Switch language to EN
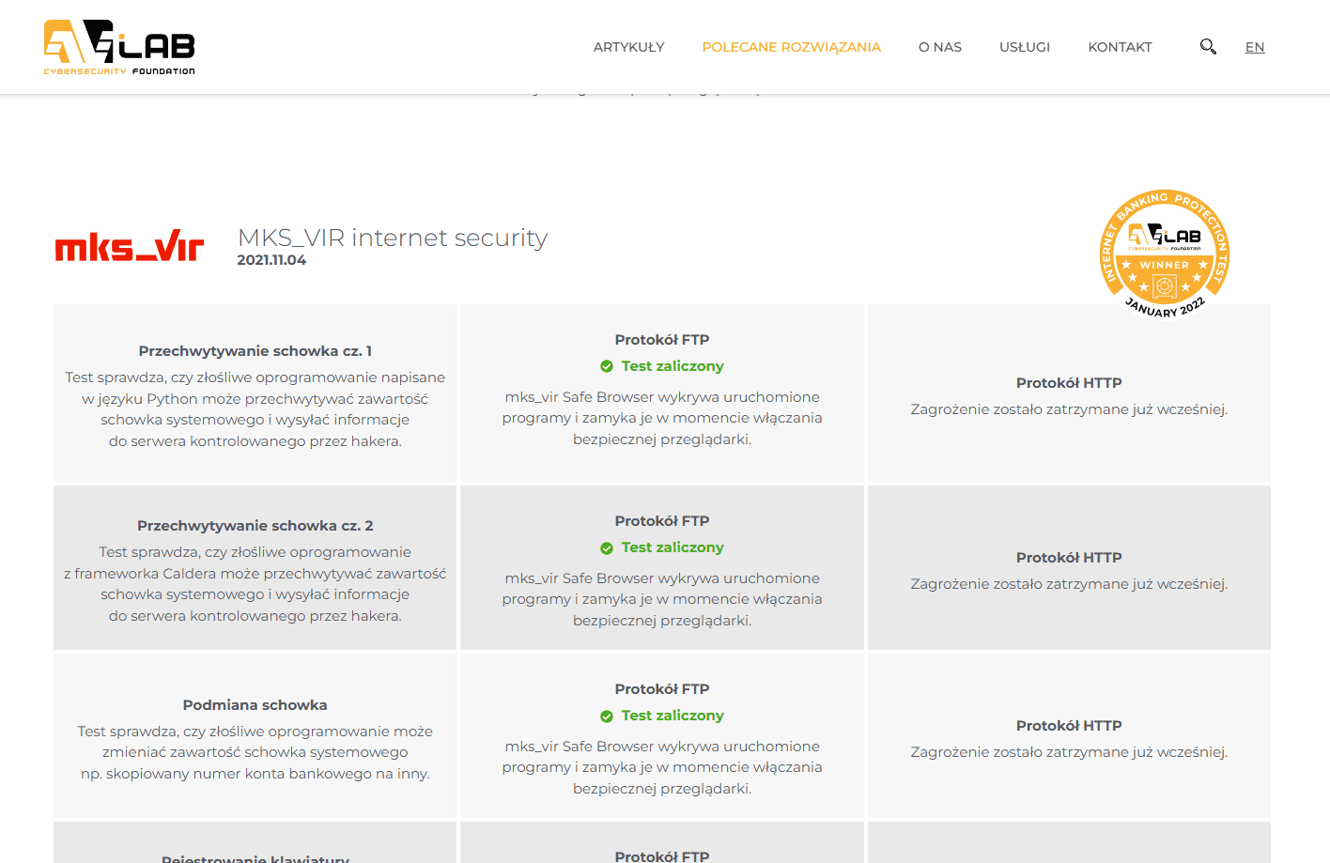Screen dimensions: 1330x863 point(1254,47)
